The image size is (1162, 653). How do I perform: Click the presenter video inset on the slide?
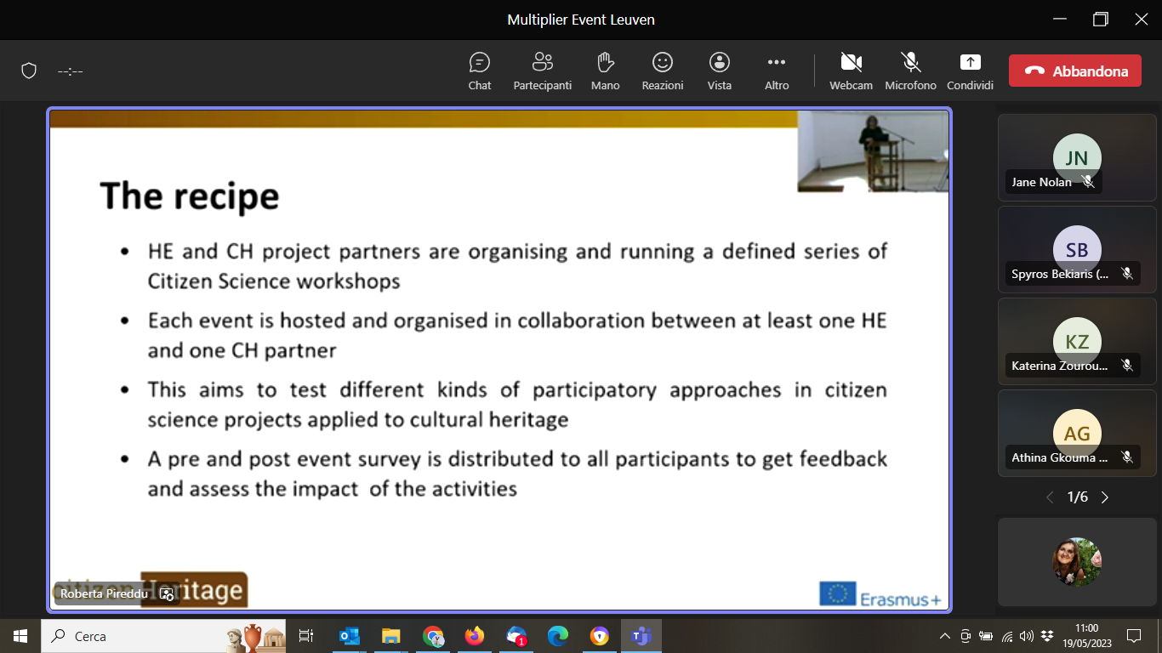tap(873, 150)
